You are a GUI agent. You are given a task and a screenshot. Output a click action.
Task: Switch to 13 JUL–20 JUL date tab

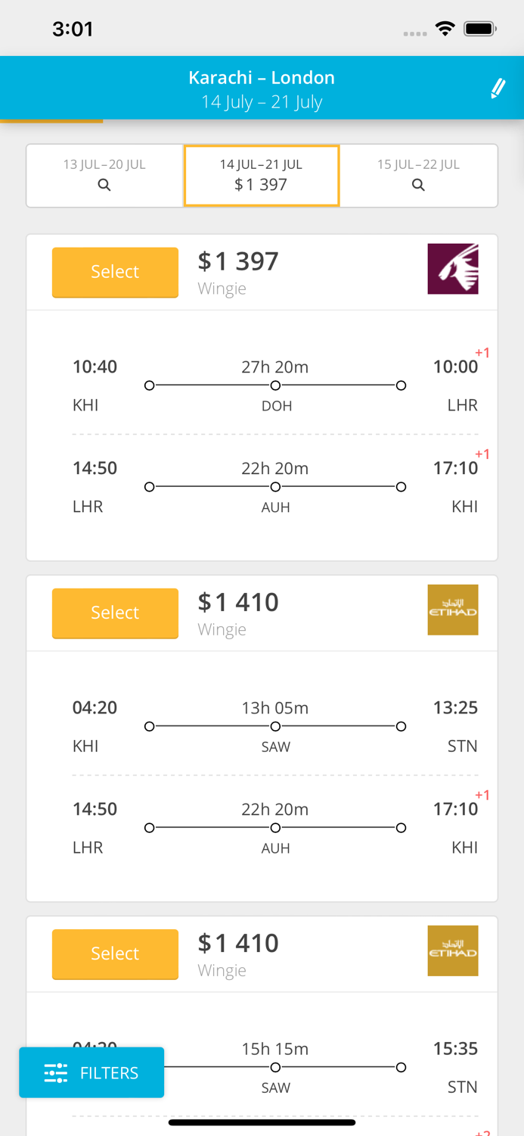(x=104, y=175)
